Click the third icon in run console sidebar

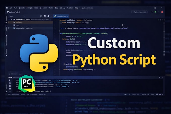coord(10,86)
